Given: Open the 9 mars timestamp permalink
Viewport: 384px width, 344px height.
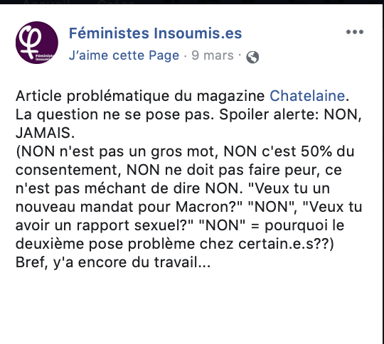Looking at the screenshot, I should pyautogui.click(x=213, y=55).
